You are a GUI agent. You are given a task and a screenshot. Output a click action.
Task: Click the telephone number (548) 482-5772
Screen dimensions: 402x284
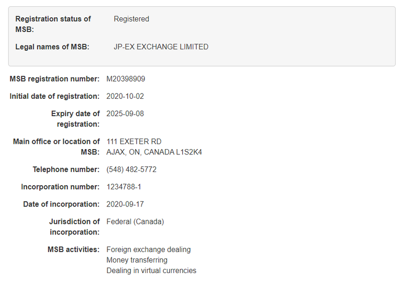131,169
